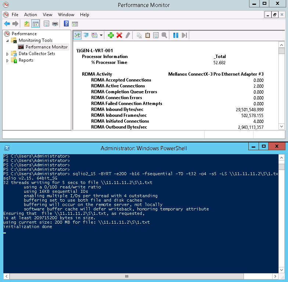Maximize the PowerShell window
Image resolution: width=288 pixels, height=282 pixels.
(264, 146)
